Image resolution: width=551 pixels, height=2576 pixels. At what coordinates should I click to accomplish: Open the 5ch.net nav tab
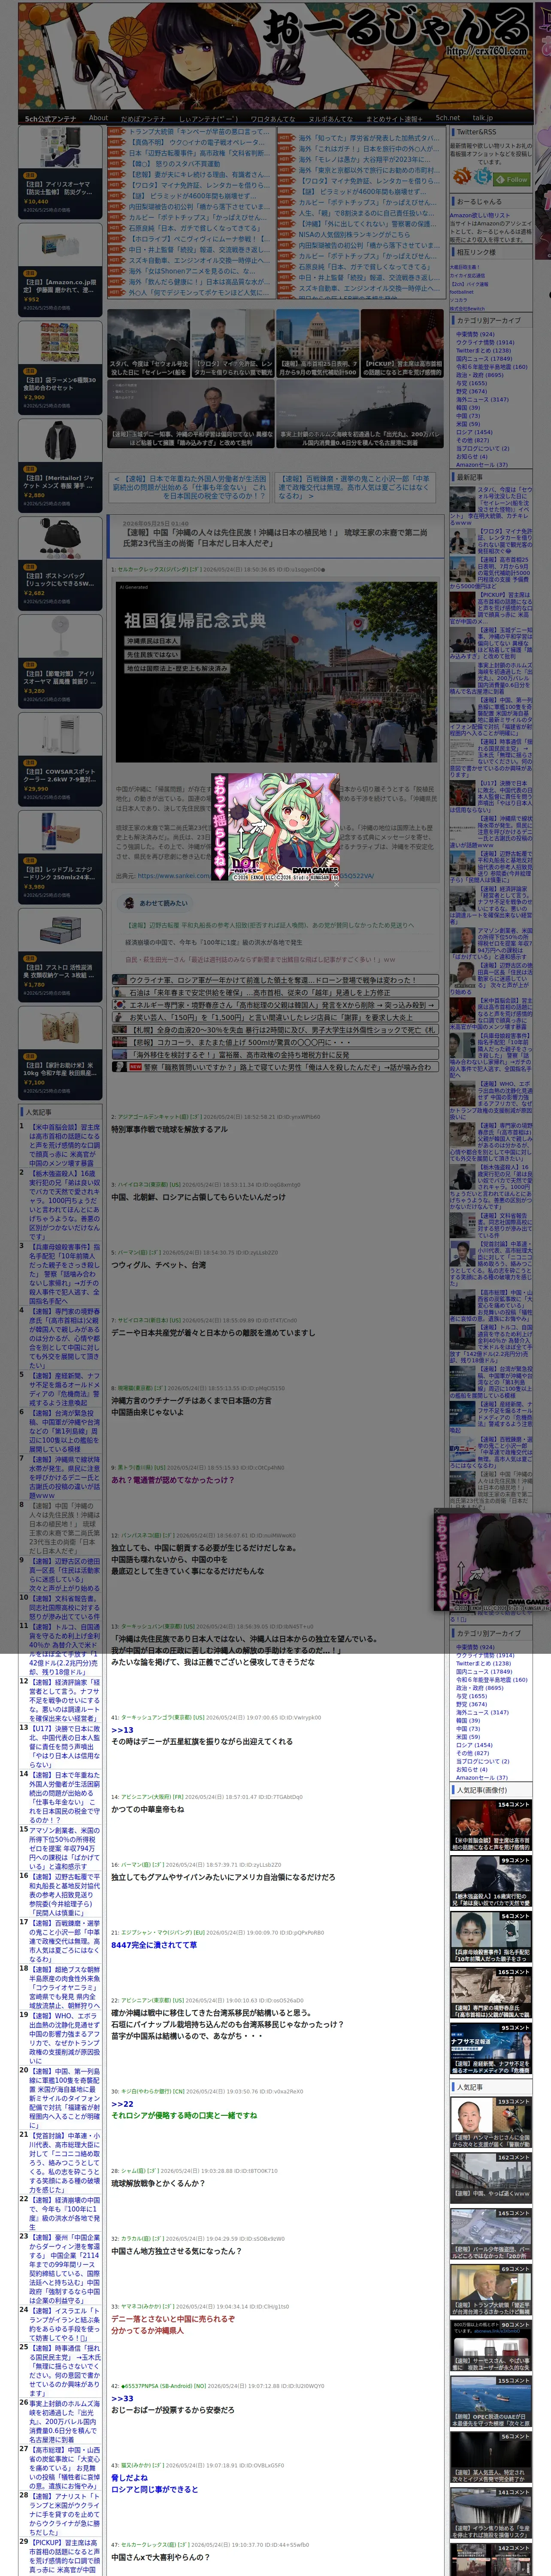pos(447,118)
